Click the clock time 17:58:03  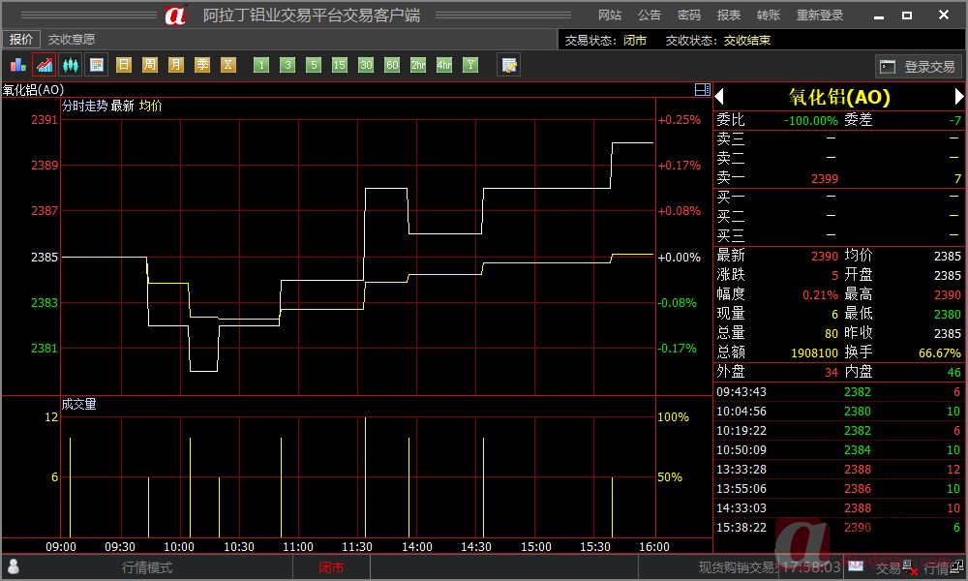[811, 566]
